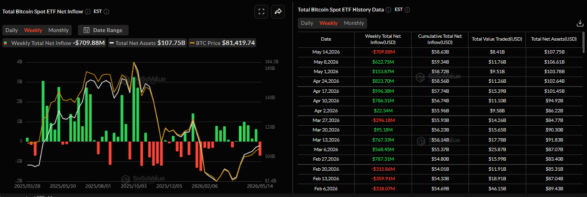Click the May 14,2026 date cell

point(326,51)
